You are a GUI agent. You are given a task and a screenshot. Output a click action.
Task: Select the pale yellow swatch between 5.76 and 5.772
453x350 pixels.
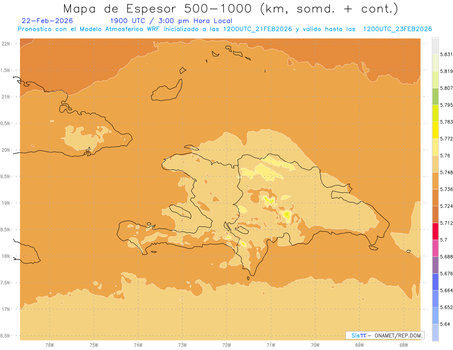point(435,147)
